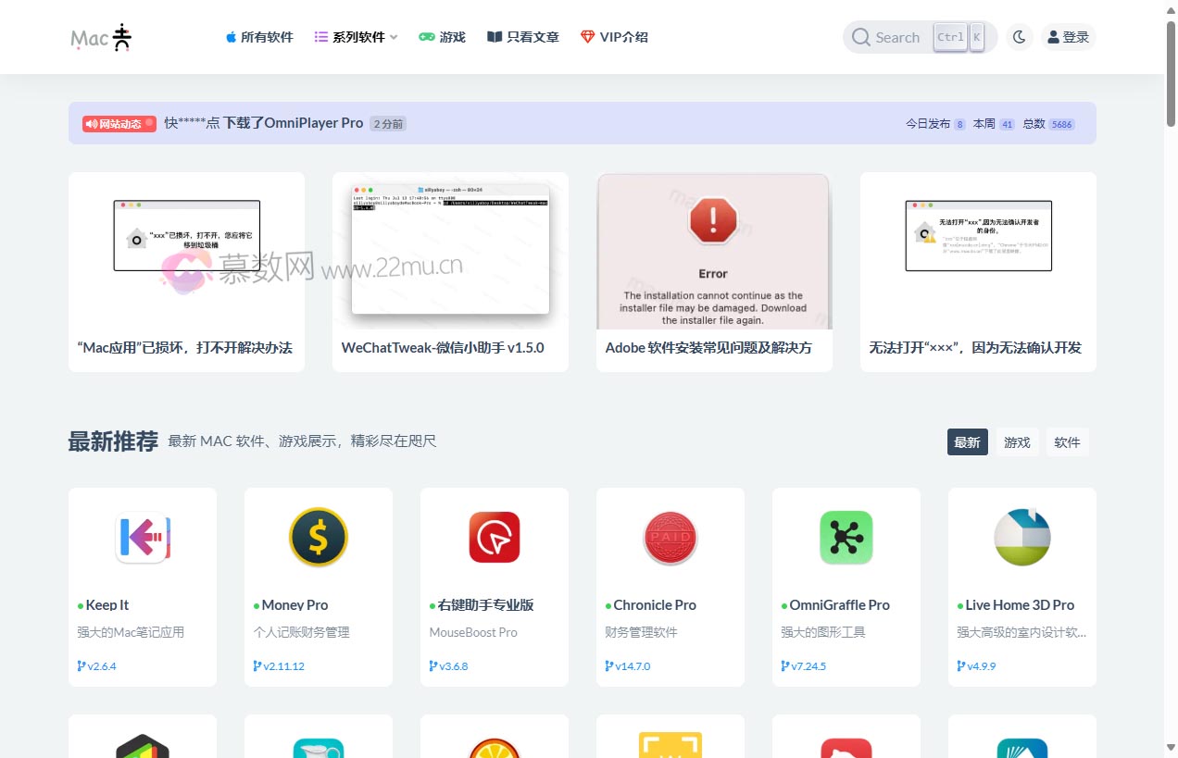Screen dimensions: 1178x758
Task: Open the Money Pro dollar app icon
Action: click(319, 537)
